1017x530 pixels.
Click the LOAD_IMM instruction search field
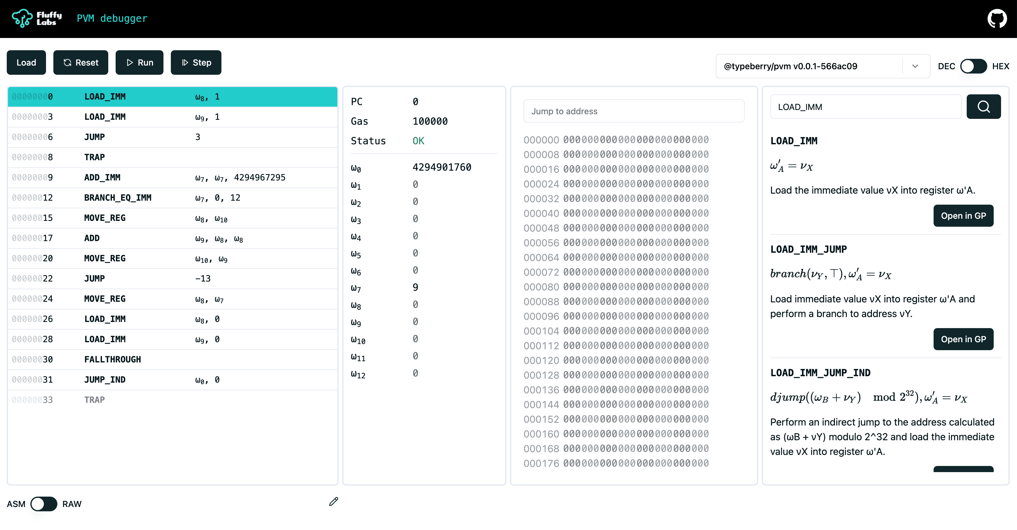[865, 107]
